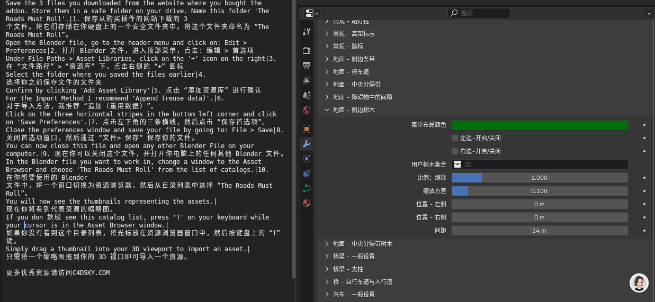Click the animate dot next to 菜单布局颜色

coord(644,125)
